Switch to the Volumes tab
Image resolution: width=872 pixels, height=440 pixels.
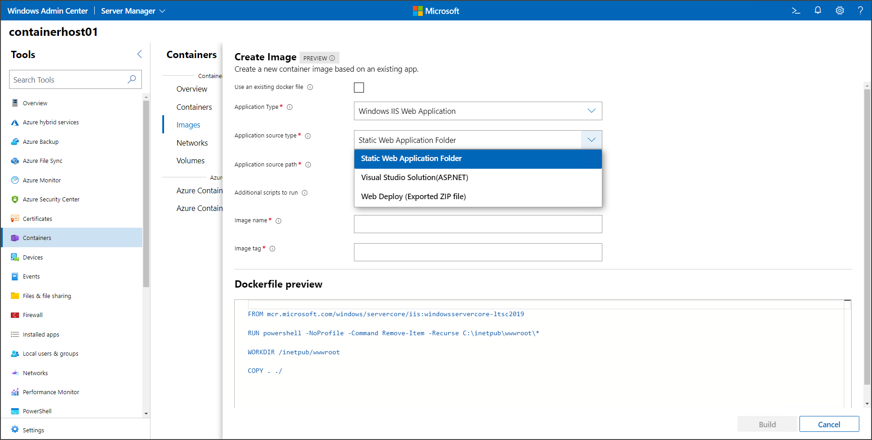click(x=190, y=161)
